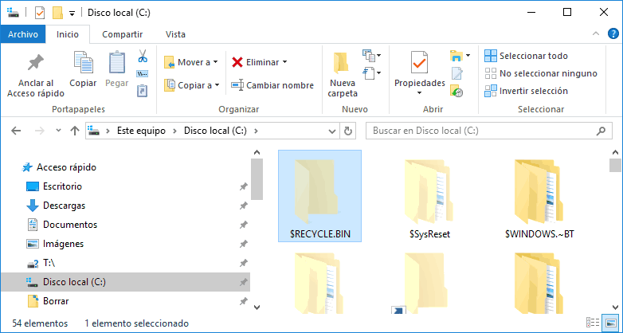Refresh the current folder view

pyautogui.click(x=348, y=131)
